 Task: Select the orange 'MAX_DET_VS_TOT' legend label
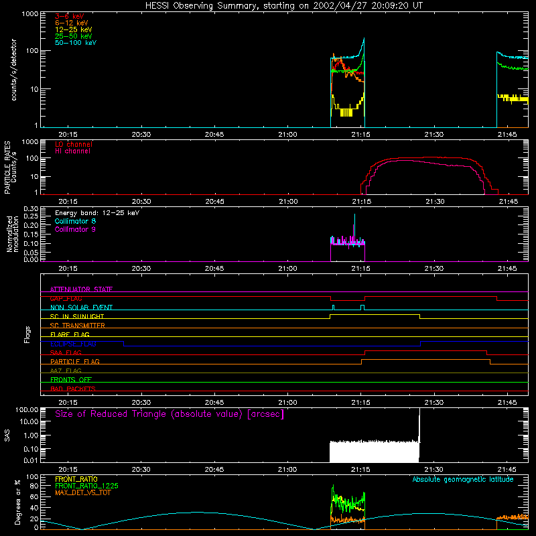click(x=83, y=492)
